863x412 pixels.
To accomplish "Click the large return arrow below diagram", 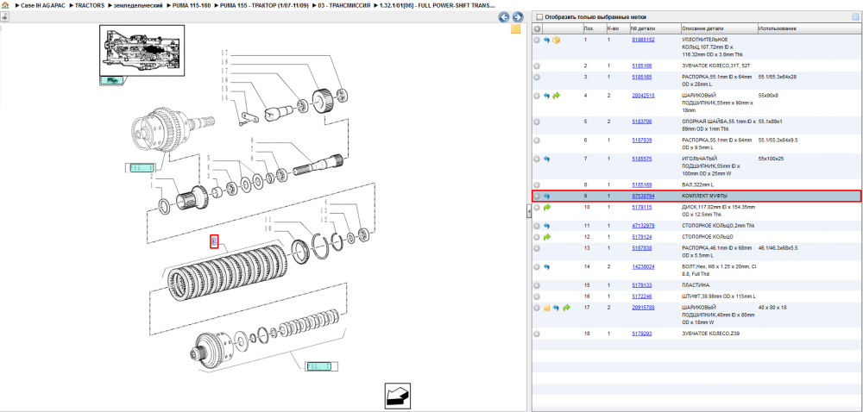I will coord(399,396).
